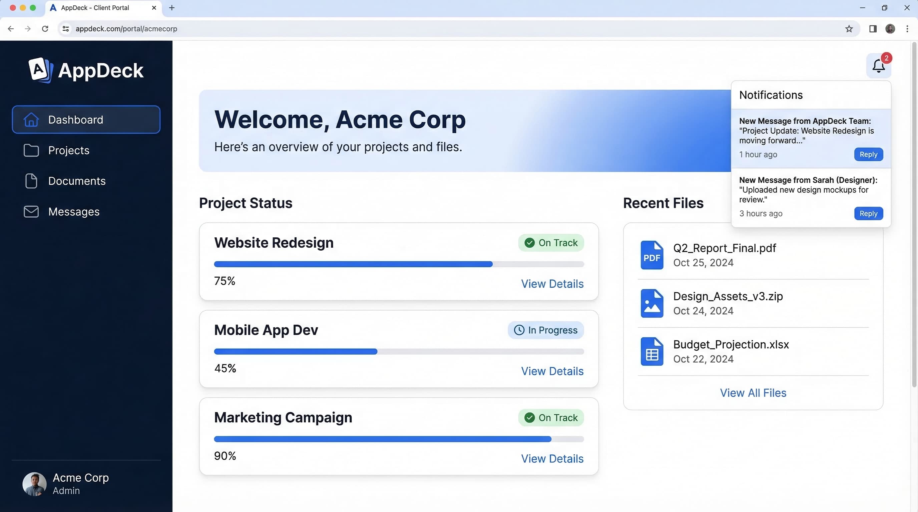Open Budget_Projection via its spreadsheet icon
Viewport: 918px width, 512px height.
coord(652,351)
